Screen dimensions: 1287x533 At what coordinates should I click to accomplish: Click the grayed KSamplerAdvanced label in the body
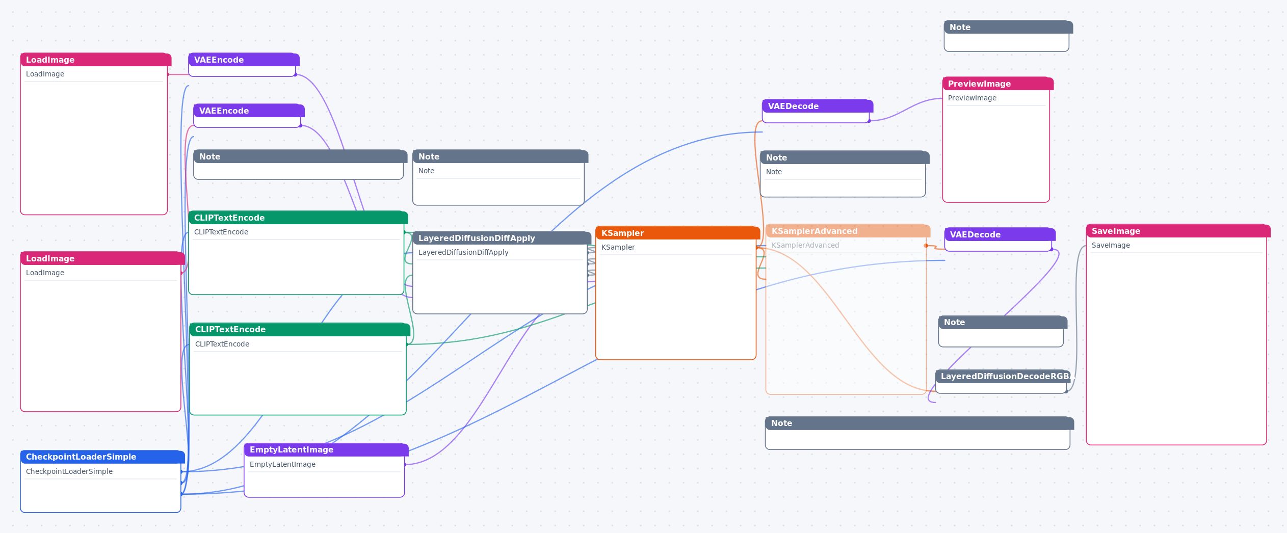coord(805,245)
